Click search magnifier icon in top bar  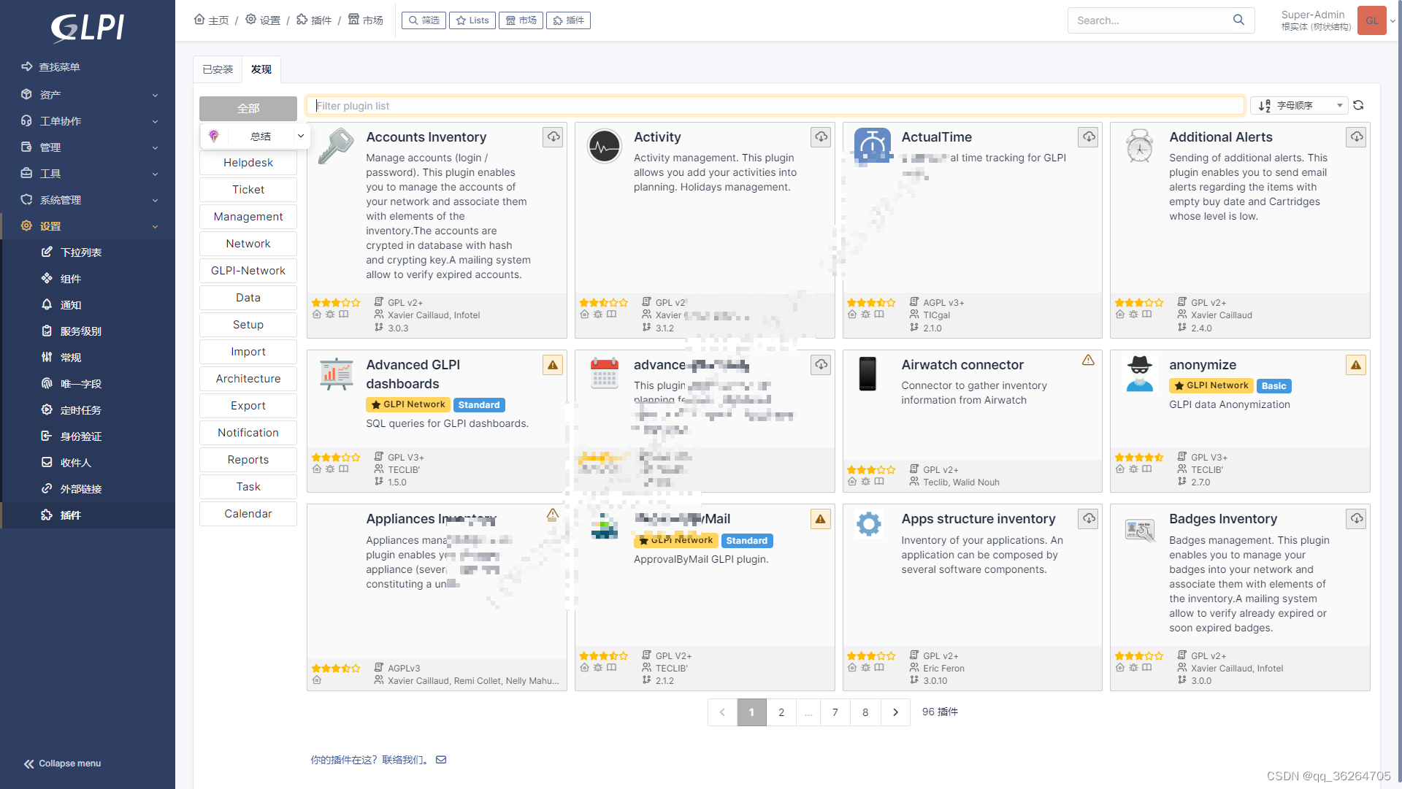click(x=1238, y=20)
